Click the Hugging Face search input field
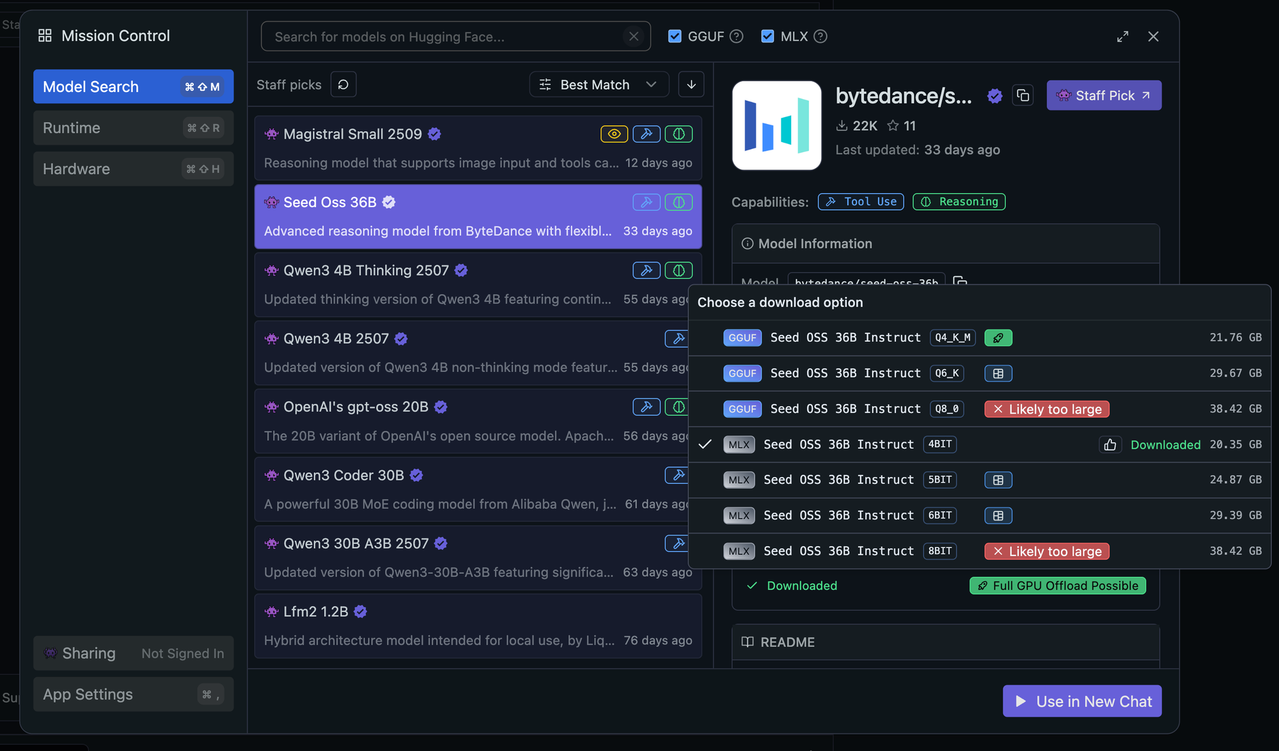Screen dimensions: 1279x751 coord(441,36)
